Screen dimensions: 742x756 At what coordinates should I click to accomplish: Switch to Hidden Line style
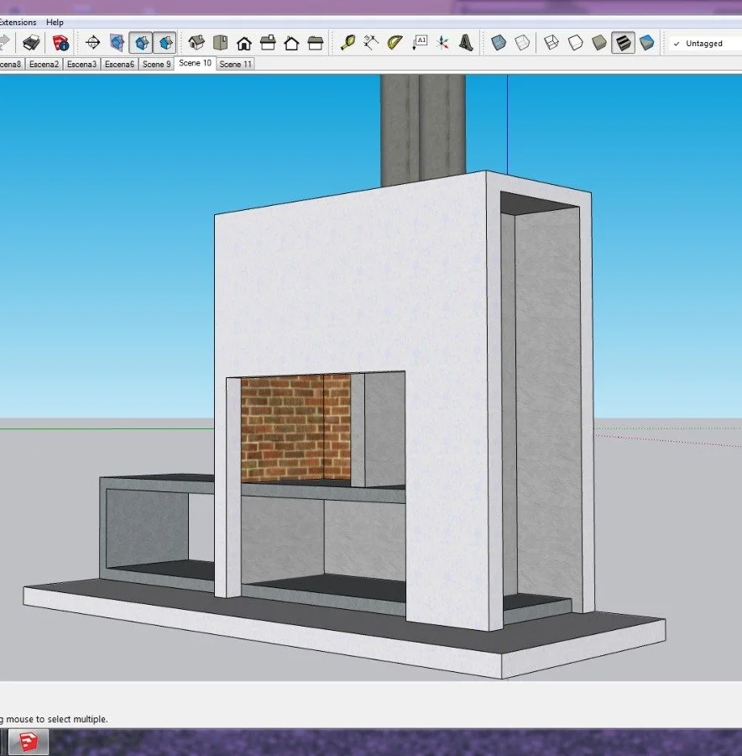(x=575, y=43)
